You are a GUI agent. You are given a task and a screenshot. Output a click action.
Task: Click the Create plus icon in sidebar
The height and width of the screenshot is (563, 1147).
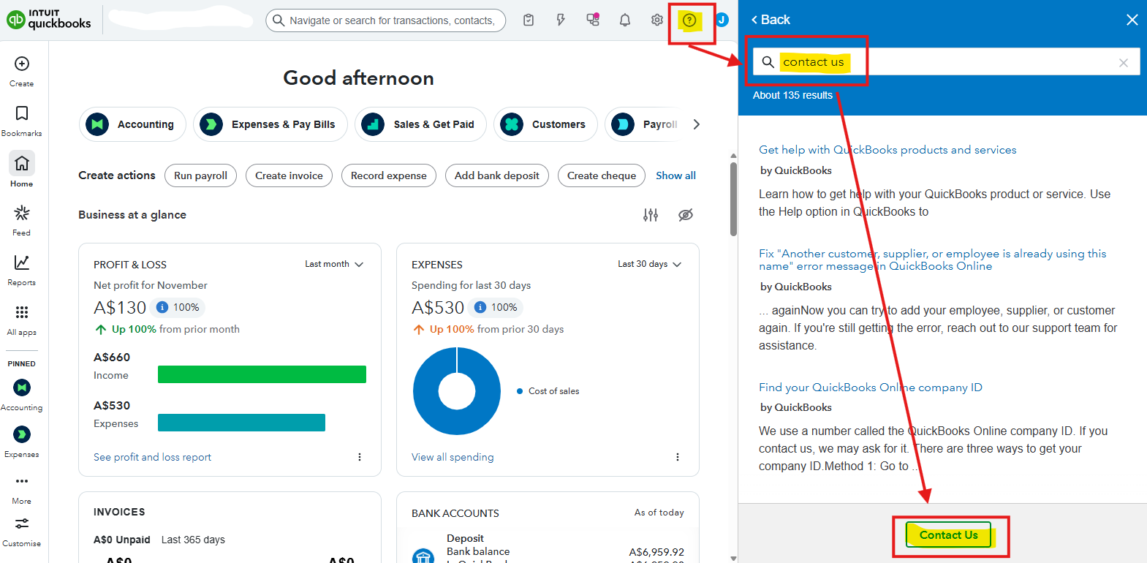(22, 64)
